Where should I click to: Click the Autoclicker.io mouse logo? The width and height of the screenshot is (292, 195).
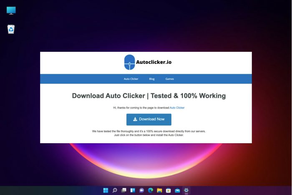pos(129,62)
